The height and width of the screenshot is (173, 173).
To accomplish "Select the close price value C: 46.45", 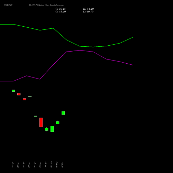I will click(61, 9).
